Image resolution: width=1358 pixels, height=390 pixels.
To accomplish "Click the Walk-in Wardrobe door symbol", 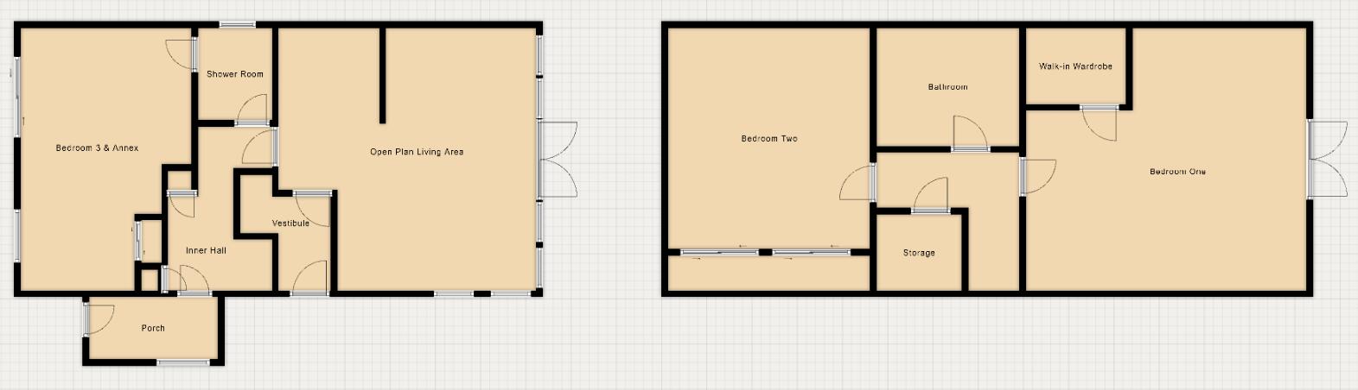I will (x=1099, y=123).
